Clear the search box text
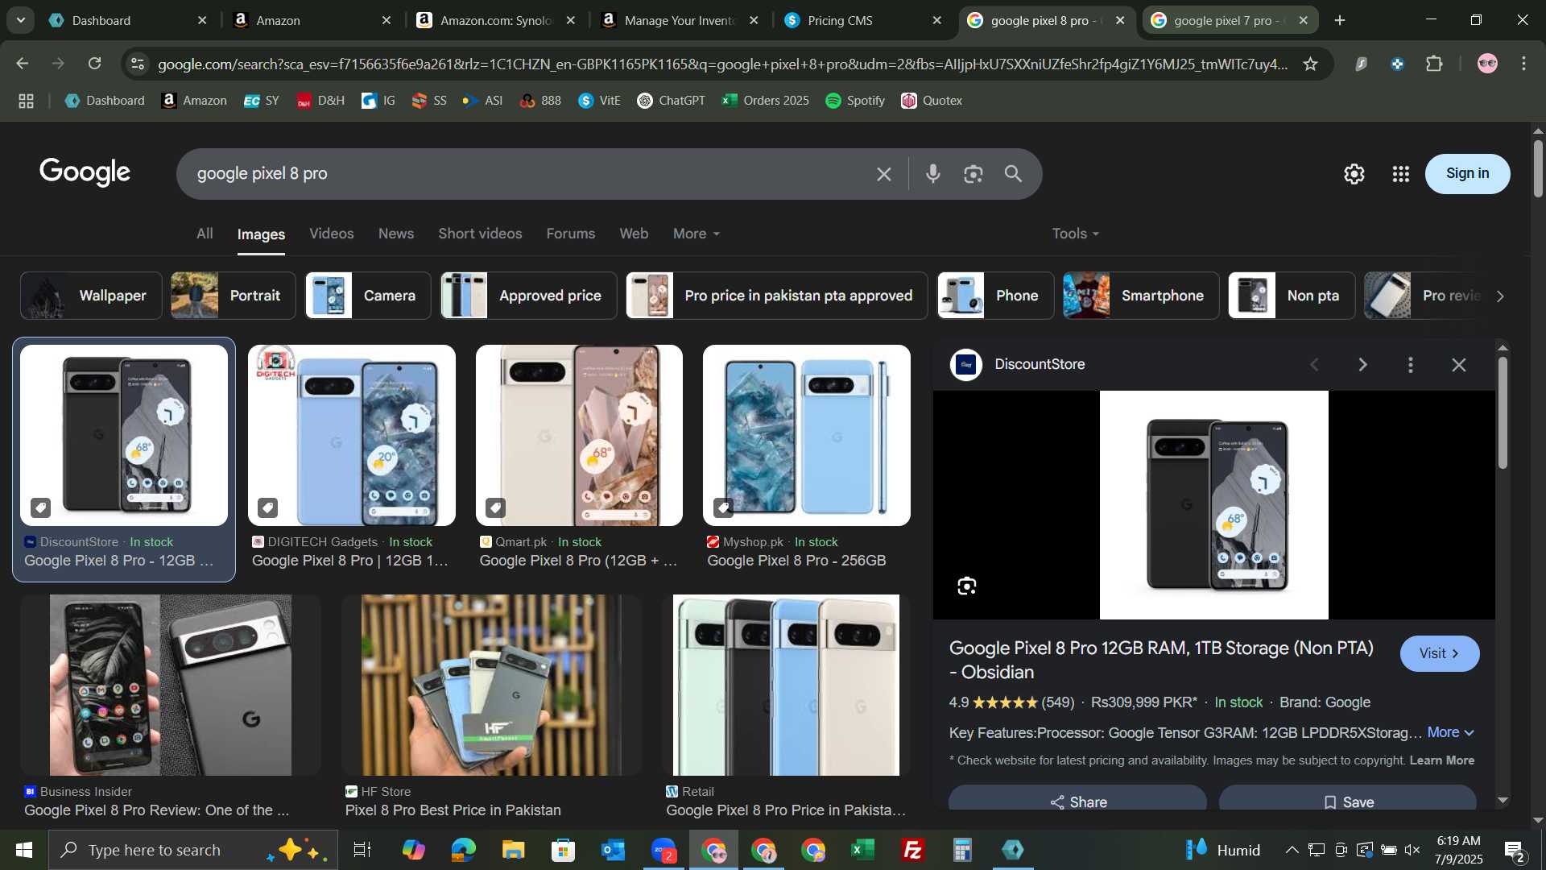1546x870 pixels. click(883, 174)
